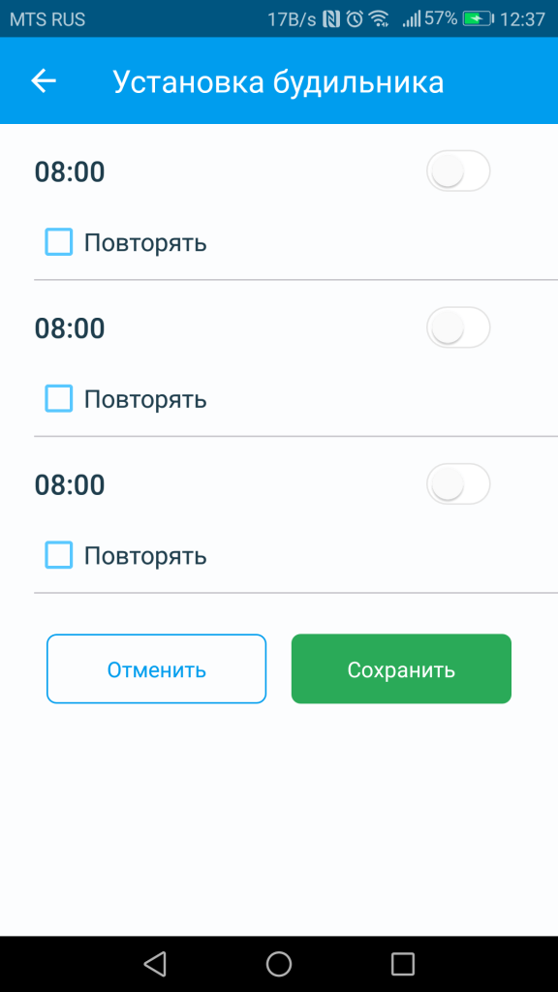Tap the alarm clock status icon
The height and width of the screenshot is (992, 558).
(355, 19)
